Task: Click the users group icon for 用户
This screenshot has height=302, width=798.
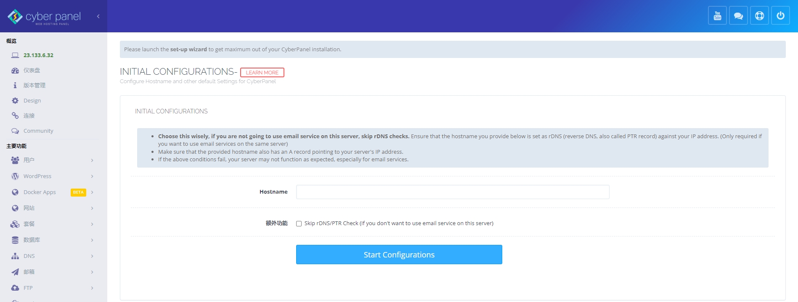Action: [x=15, y=160]
